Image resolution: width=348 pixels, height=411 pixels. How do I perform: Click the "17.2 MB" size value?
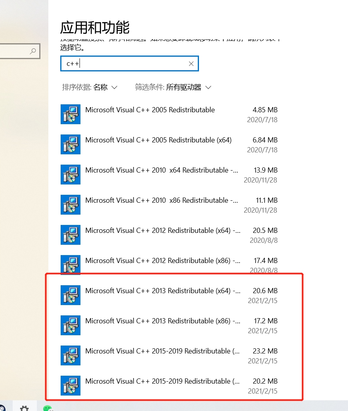pyautogui.click(x=266, y=321)
